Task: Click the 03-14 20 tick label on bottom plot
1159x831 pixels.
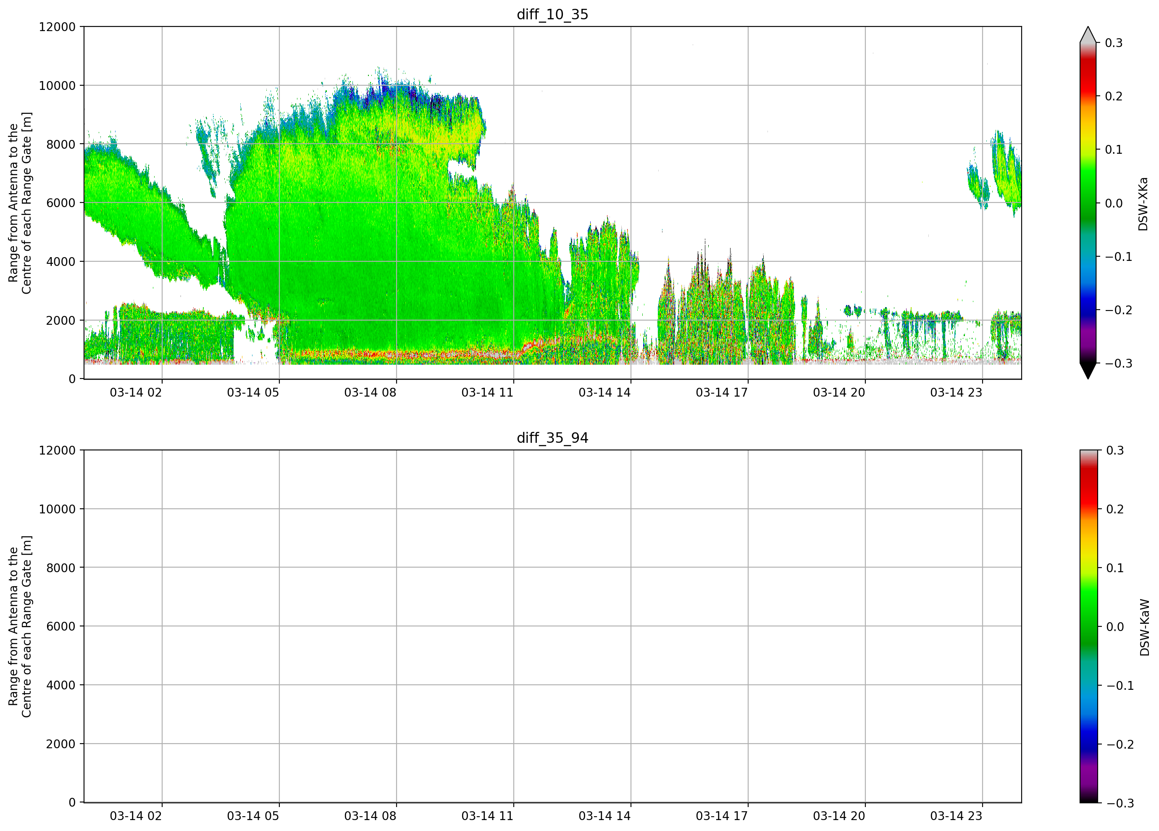Action: click(839, 816)
